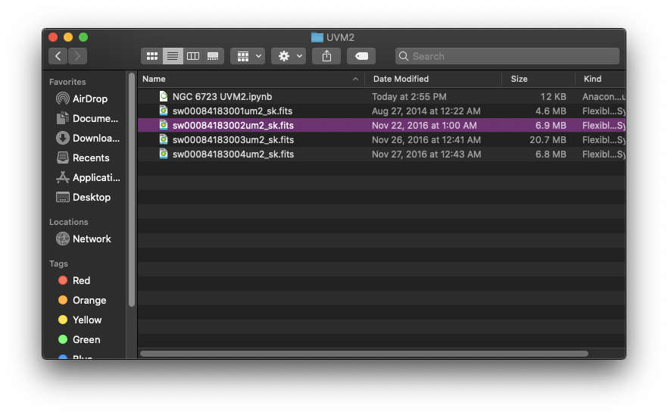668x415 pixels.
Task: Click the Favorites section header
Action: [67, 82]
